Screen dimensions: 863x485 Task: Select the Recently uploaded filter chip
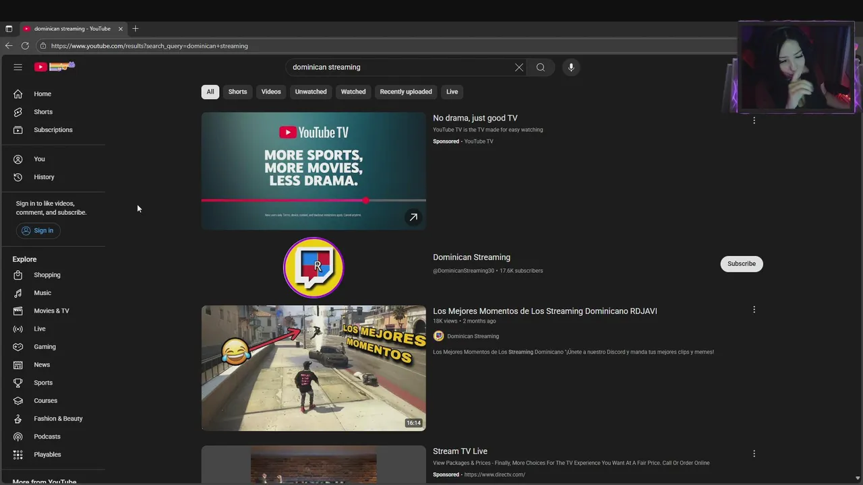406,92
